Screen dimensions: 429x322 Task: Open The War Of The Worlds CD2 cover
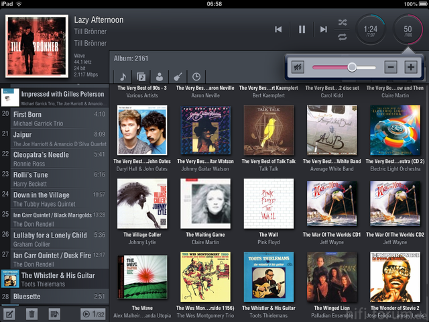coord(395,203)
